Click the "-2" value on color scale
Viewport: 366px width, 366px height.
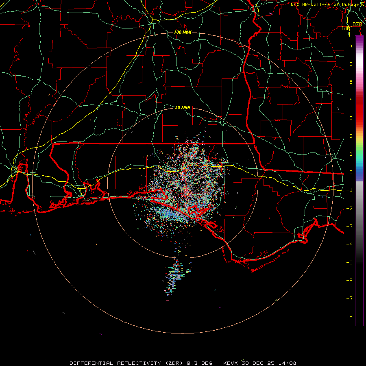(349, 209)
